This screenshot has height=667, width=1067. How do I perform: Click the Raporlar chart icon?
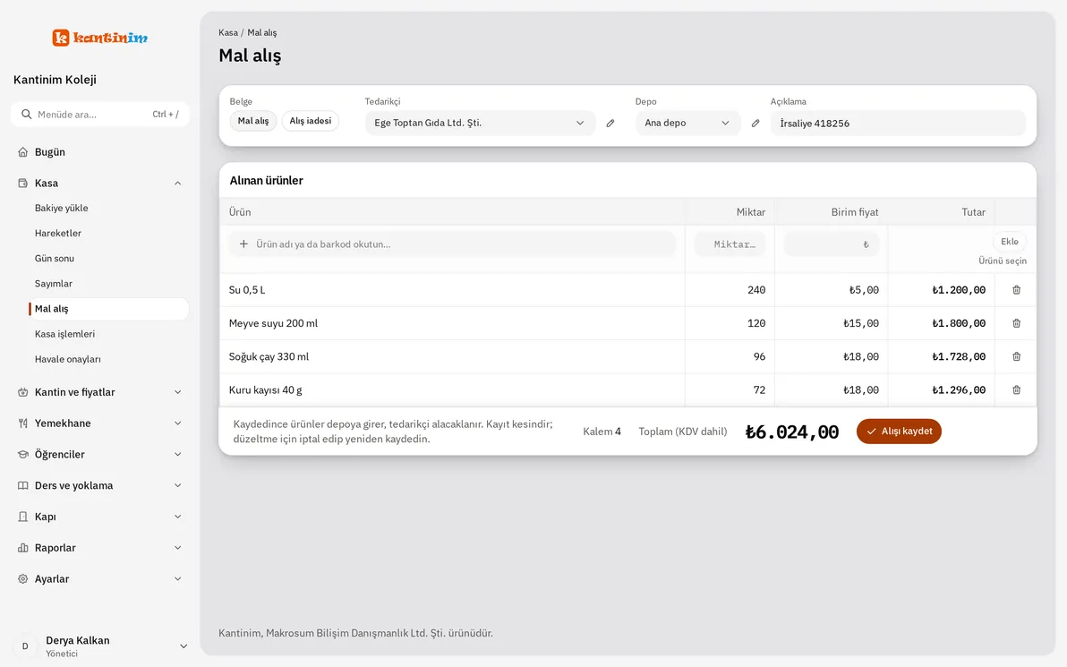click(x=23, y=548)
